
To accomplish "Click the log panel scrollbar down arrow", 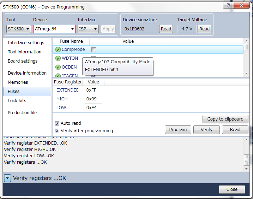I will (x=246, y=169).
